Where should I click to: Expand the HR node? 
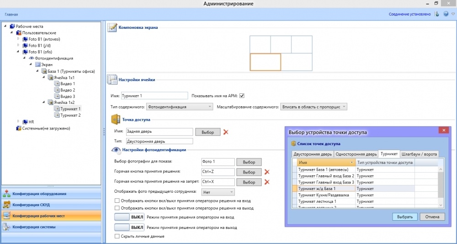pyautogui.click(x=18, y=121)
